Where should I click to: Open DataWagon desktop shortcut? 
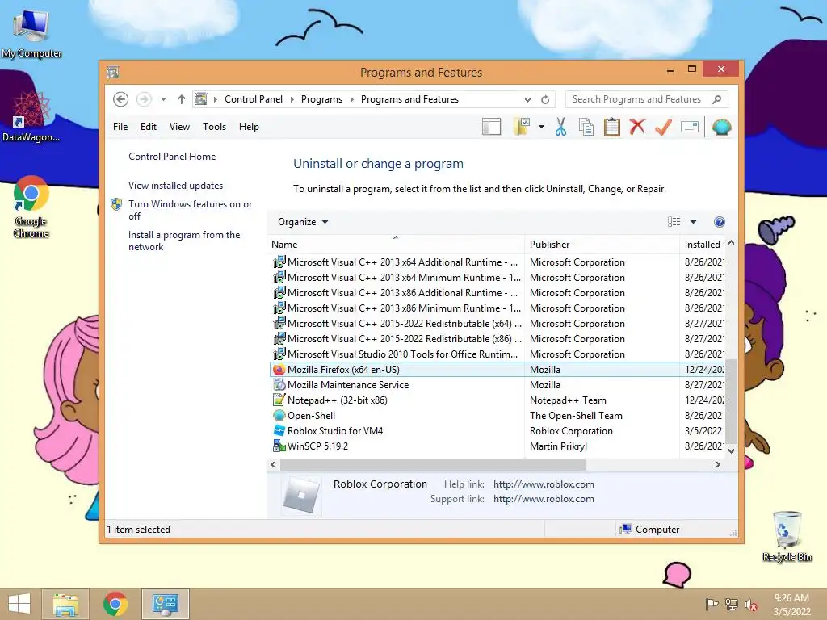[x=31, y=117]
